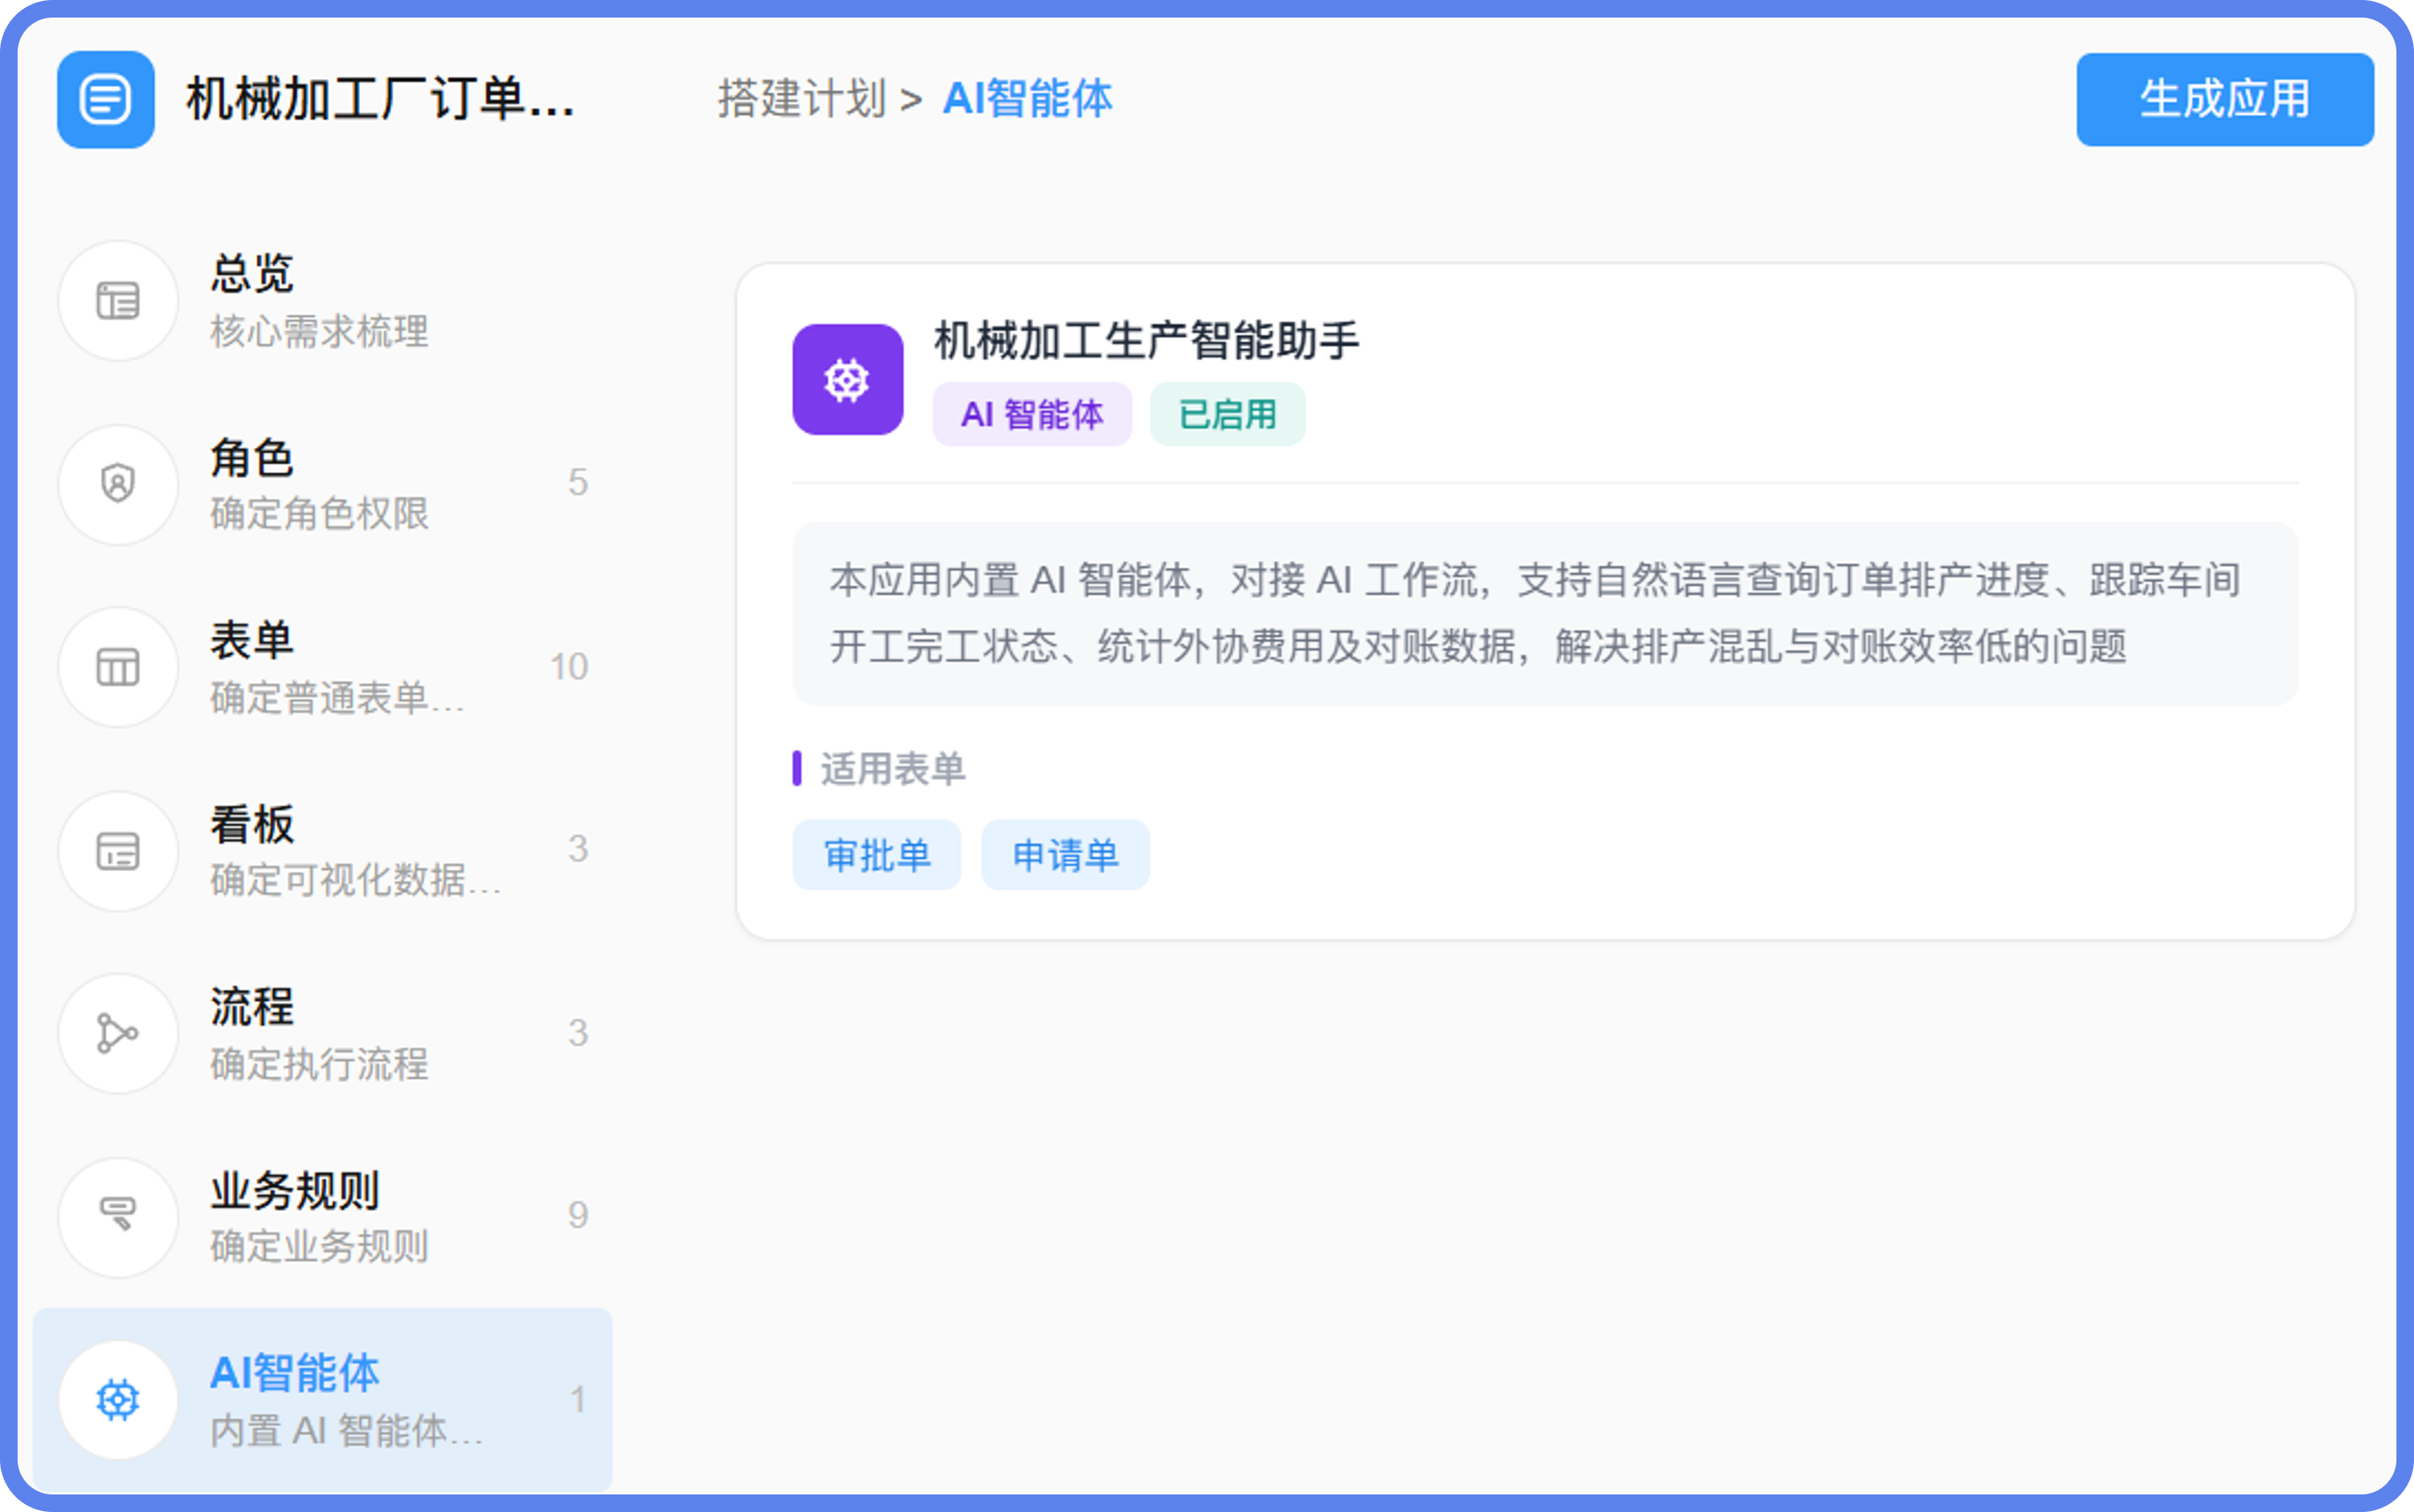Click count 9 beside 业务规则

(578, 1215)
